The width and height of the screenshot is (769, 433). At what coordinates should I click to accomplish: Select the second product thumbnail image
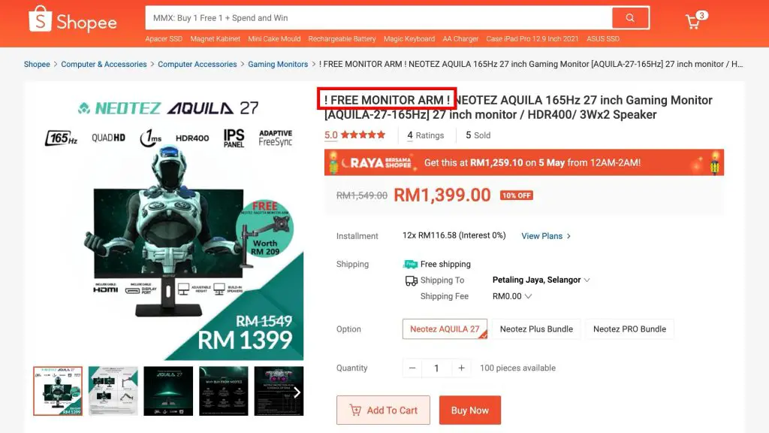pos(113,391)
